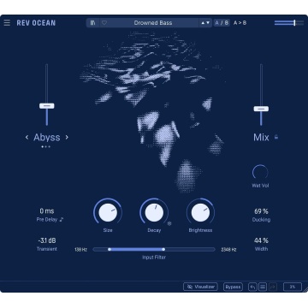308x308 pixels.
Task: Toggle Pre Delay tempo sync note
Action: [62, 220]
